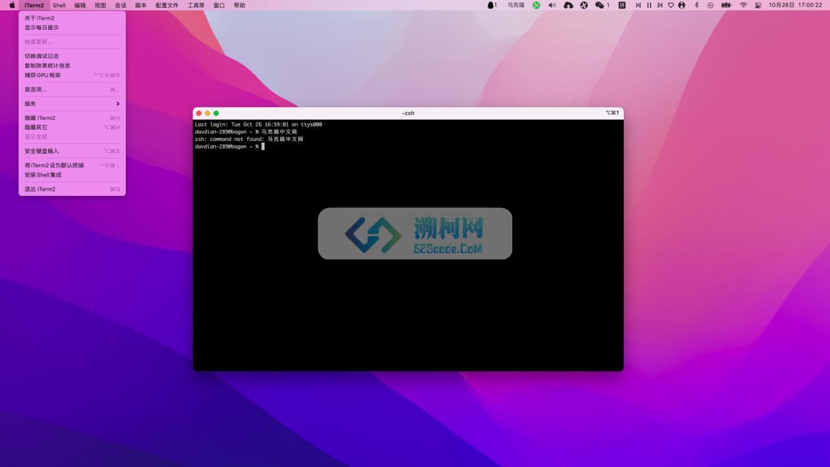
Task: Open the volume speaker icon
Action: [x=552, y=5]
